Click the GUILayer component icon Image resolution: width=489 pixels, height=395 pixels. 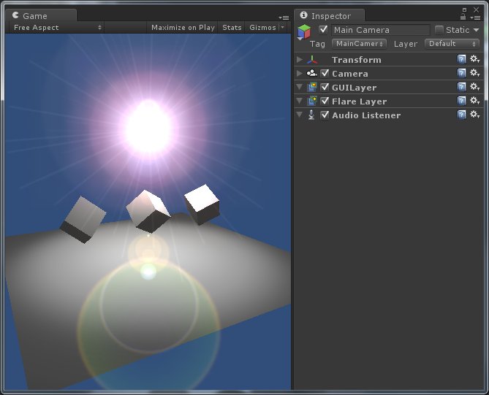point(312,87)
